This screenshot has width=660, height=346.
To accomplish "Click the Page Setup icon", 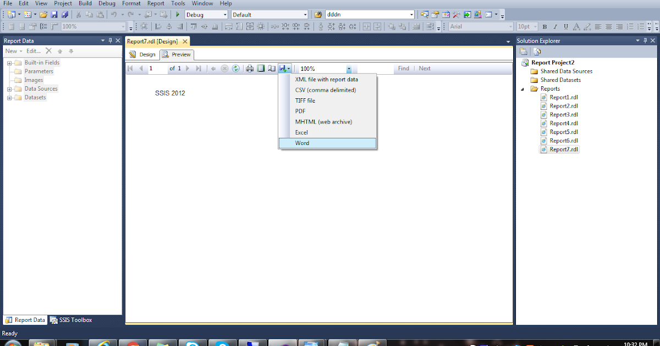I will tap(272, 68).
